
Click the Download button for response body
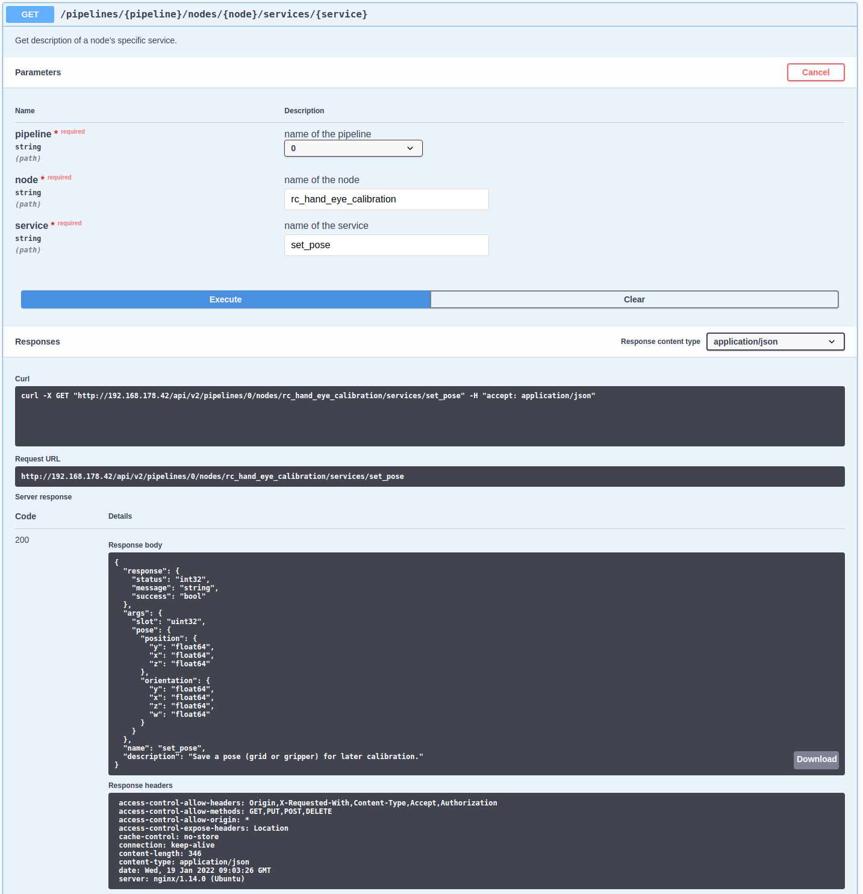[x=816, y=760]
